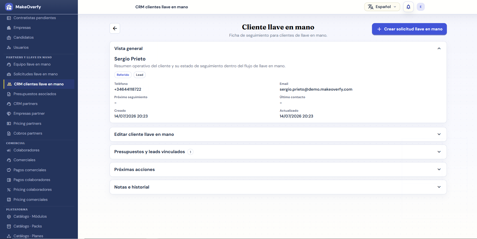
Task: Expand Notas e historial panel
Action: (x=278, y=187)
